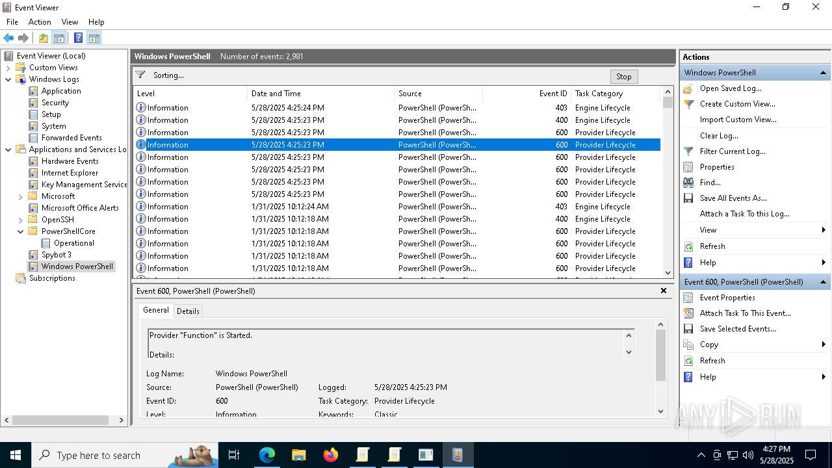
Task: Open the Microsoft Office Alerts log
Action: point(80,208)
